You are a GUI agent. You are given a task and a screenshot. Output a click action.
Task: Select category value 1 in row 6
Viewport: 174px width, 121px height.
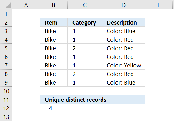pyautogui.click(x=85, y=57)
